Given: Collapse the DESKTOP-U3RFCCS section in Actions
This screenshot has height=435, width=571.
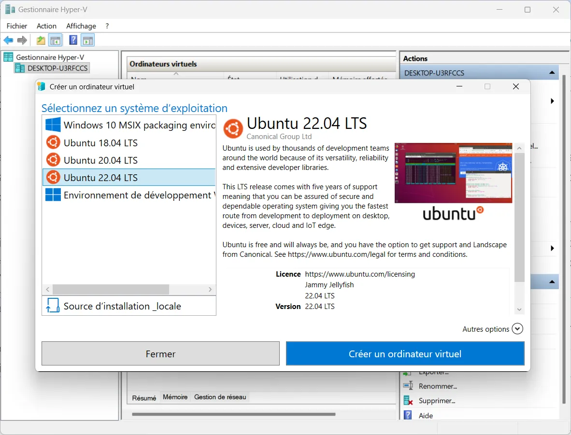Looking at the screenshot, I should coord(552,71).
